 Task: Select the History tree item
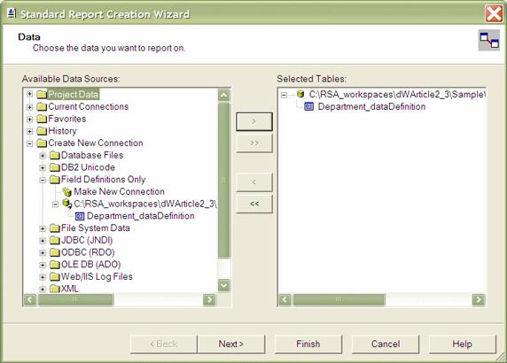[x=62, y=131]
